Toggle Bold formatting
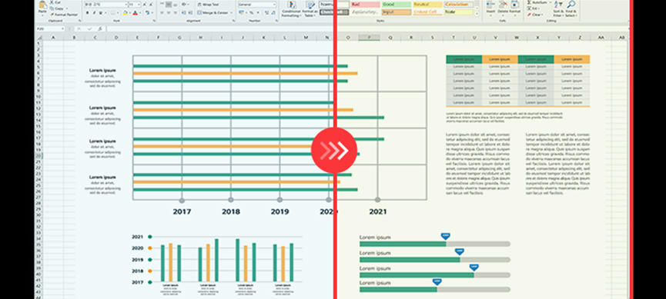The width and height of the screenshot is (666, 299). coord(88,13)
